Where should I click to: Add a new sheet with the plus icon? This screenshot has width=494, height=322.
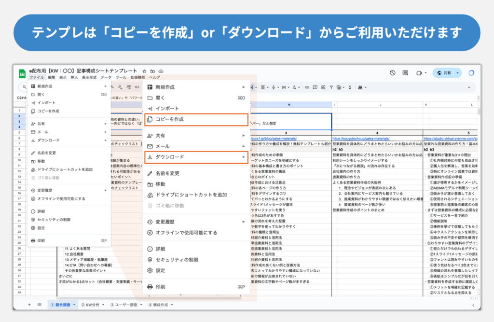click(29, 305)
